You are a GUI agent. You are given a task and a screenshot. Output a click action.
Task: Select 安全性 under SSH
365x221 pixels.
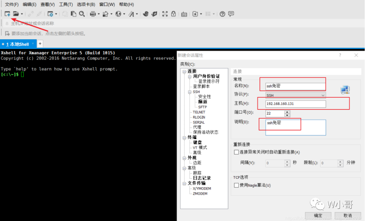point(204,97)
